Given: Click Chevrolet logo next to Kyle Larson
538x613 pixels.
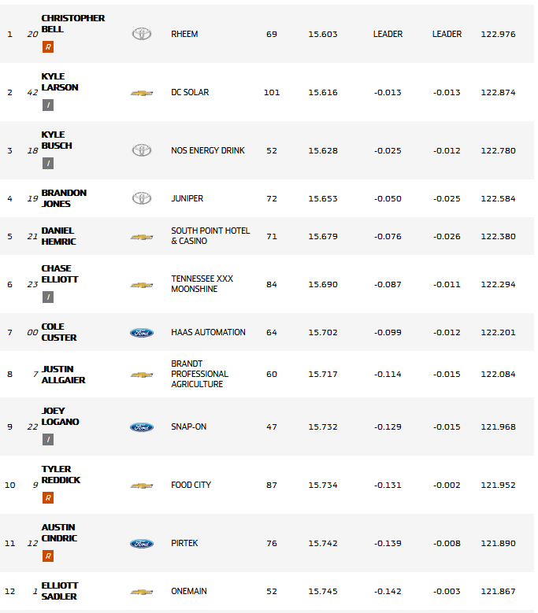Looking at the screenshot, I should pyautogui.click(x=142, y=93).
